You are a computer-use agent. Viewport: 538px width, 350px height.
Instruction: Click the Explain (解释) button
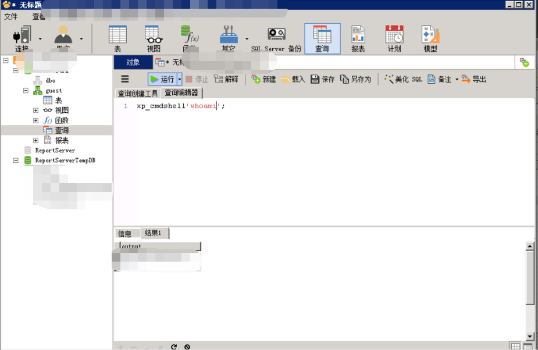tap(226, 79)
